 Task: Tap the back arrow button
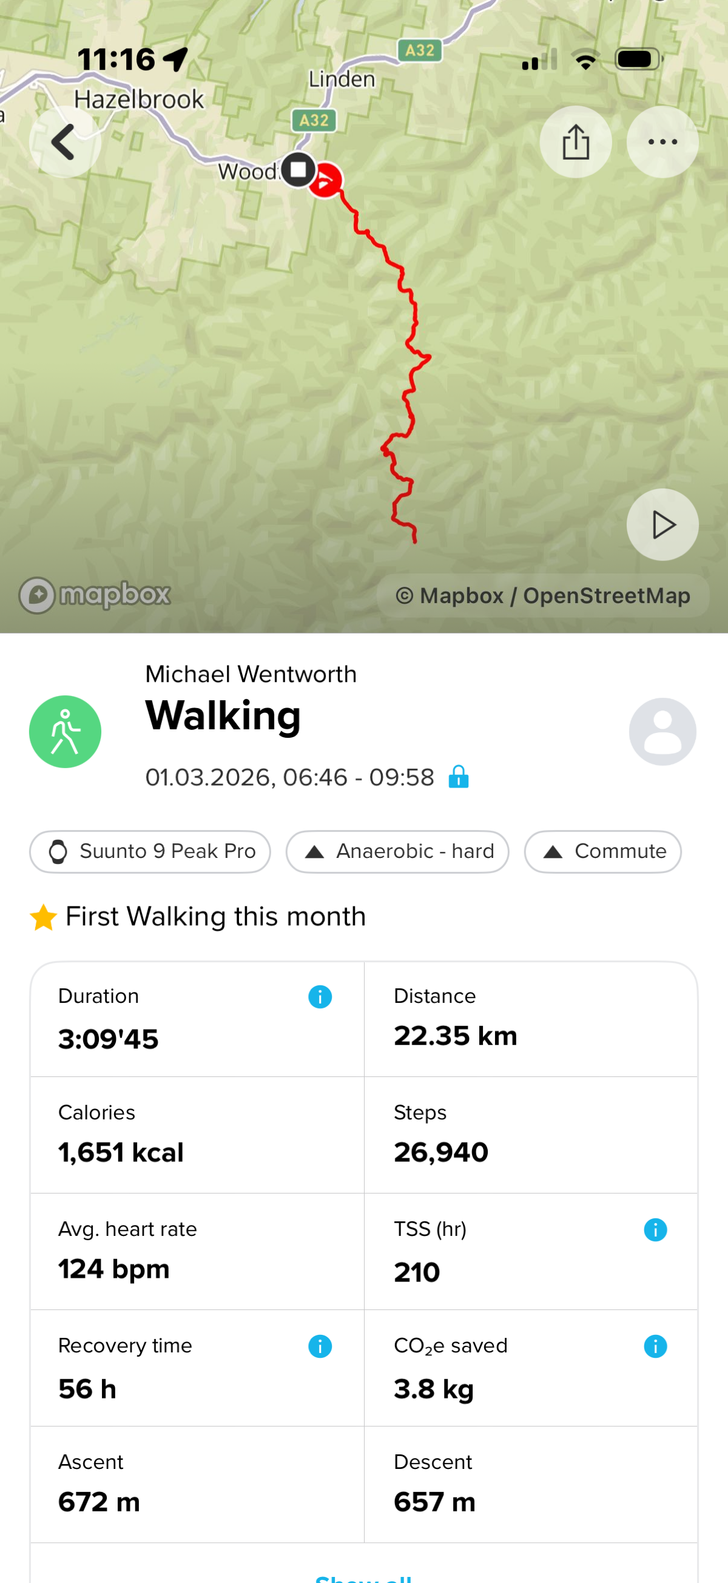[64, 142]
